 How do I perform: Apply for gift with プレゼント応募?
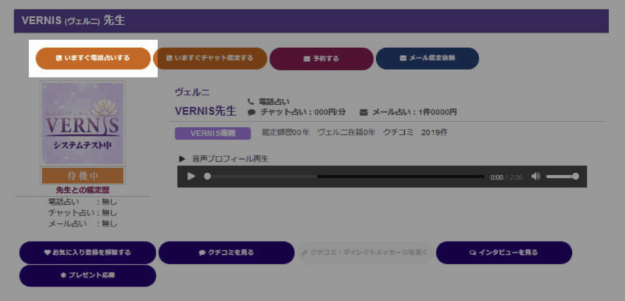click(x=88, y=275)
